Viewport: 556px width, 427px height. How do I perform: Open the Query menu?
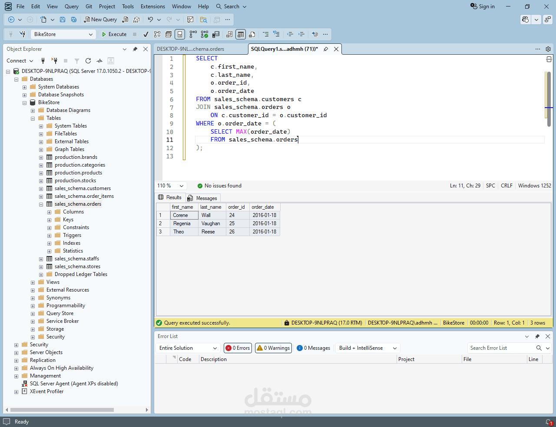(71, 7)
